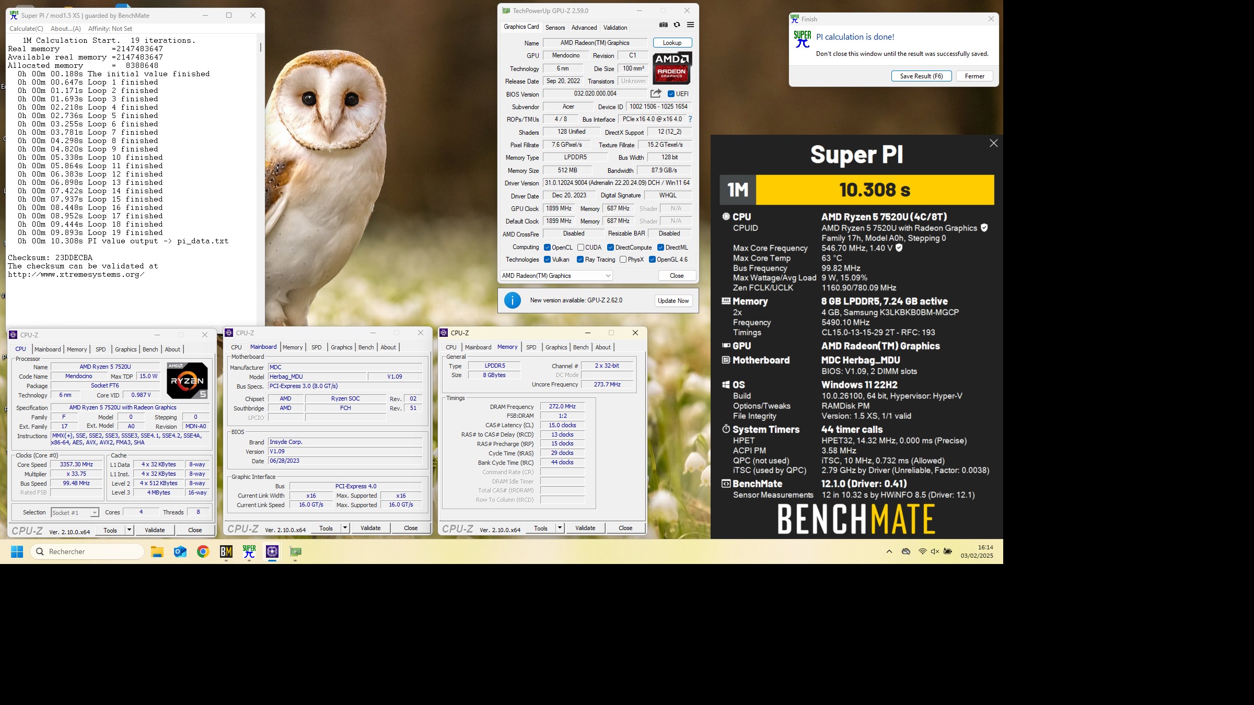Image resolution: width=1254 pixels, height=705 pixels.
Task: Toggle the CUDA checkbox
Action: pyautogui.click(x=580, y=248)
